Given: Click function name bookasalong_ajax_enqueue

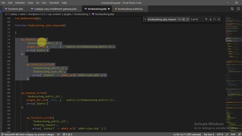Looking at the screenshot, I should (45, 25).
